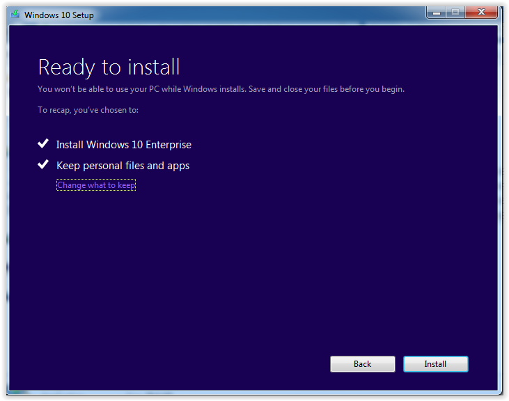Click the 'Install Windows 10 Enterprise' text
The height and width of the screenshot is (401, 509).
coord(124,145)
